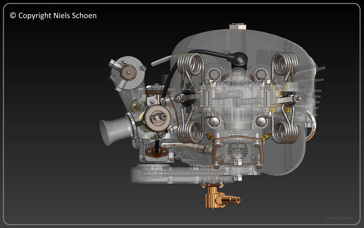Select the hex nut atop the engine cover
The height and width of the screenshot is (228, 364).
coord(238,26)
